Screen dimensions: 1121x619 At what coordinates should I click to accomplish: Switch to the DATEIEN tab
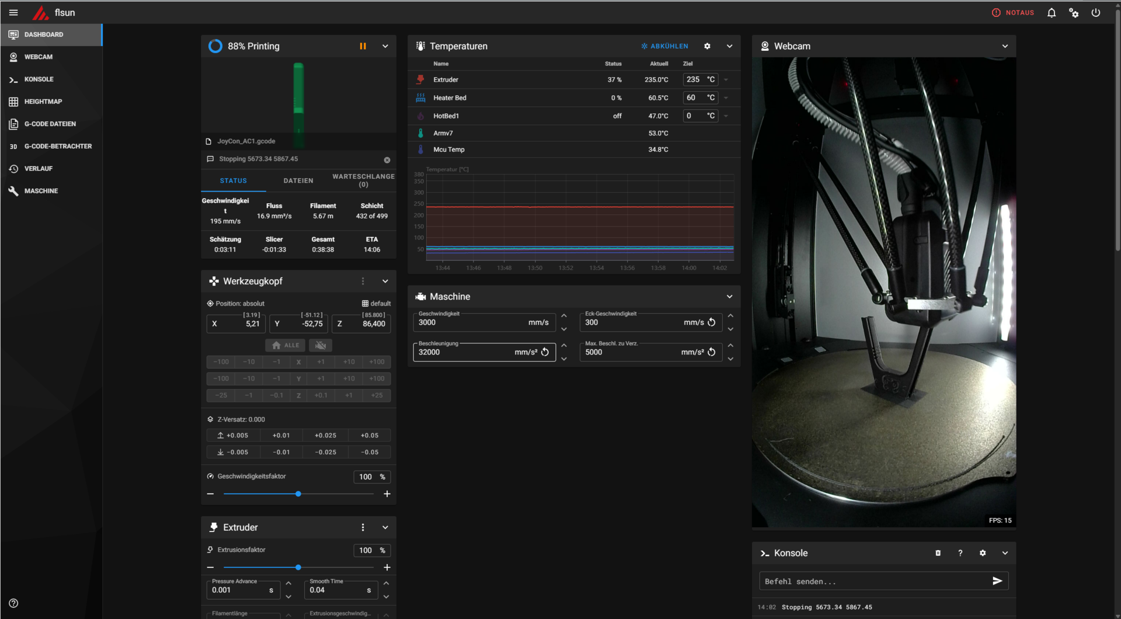click(x=298, y=180)
